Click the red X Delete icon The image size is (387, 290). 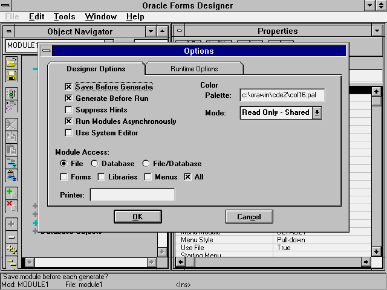click(11, 206)
